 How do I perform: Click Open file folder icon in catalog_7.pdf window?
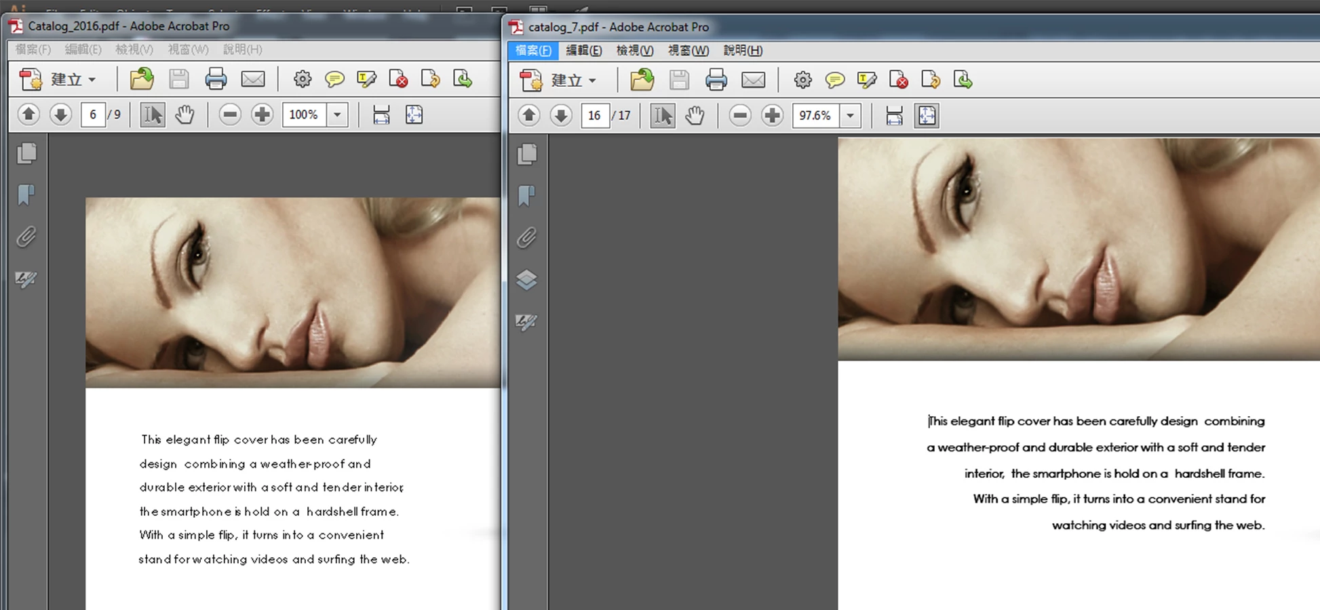click(x=642, y=80)
